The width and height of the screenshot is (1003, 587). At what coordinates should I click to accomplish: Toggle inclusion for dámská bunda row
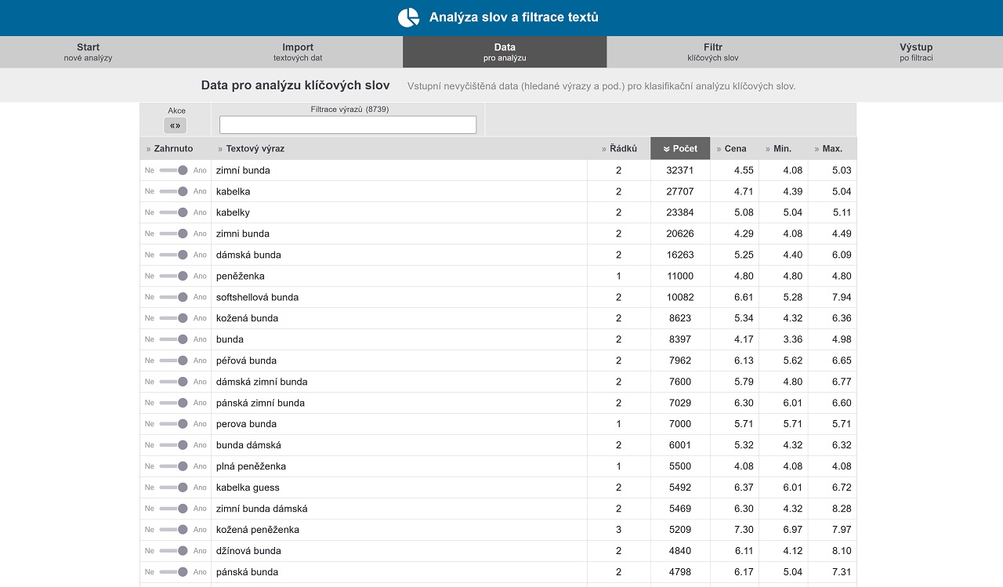point(174,255)
